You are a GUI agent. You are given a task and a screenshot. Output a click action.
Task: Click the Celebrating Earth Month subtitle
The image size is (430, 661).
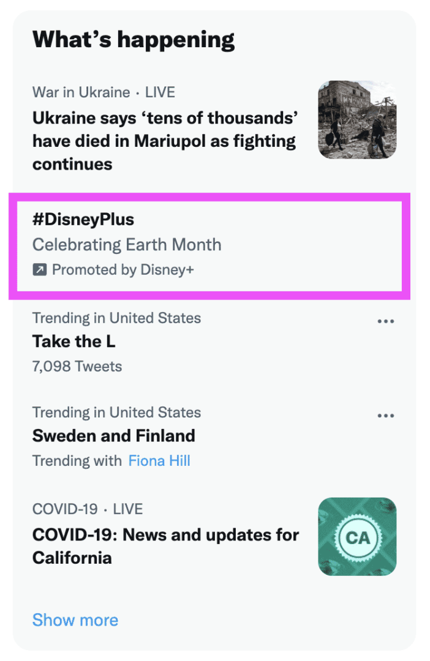(x=127, y=245)
